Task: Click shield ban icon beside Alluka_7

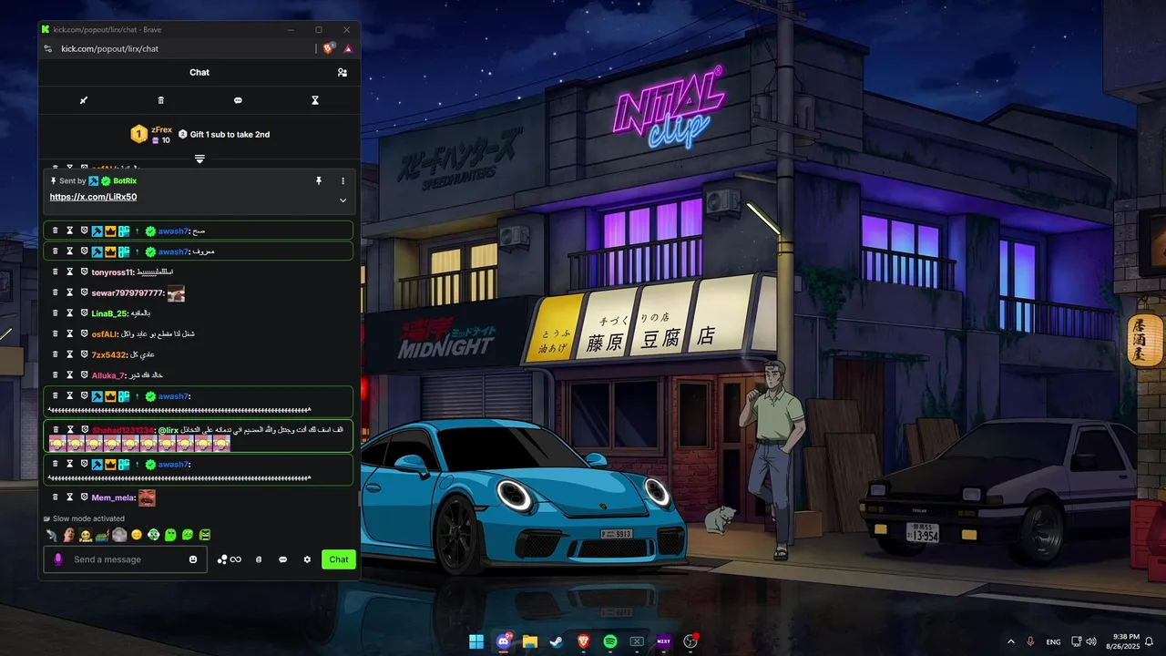Action: pos(84,374)
